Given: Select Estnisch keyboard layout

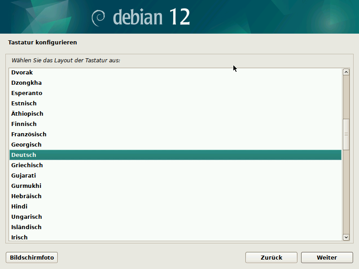Looking at the screenshot, I should click(24, 104).
